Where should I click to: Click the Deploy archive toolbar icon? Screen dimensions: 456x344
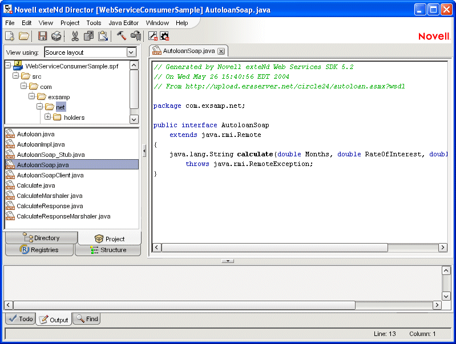tap(136, 36)
